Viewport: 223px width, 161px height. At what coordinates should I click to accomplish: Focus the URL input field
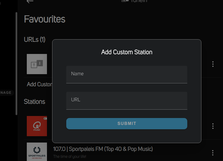click(127, 100)
